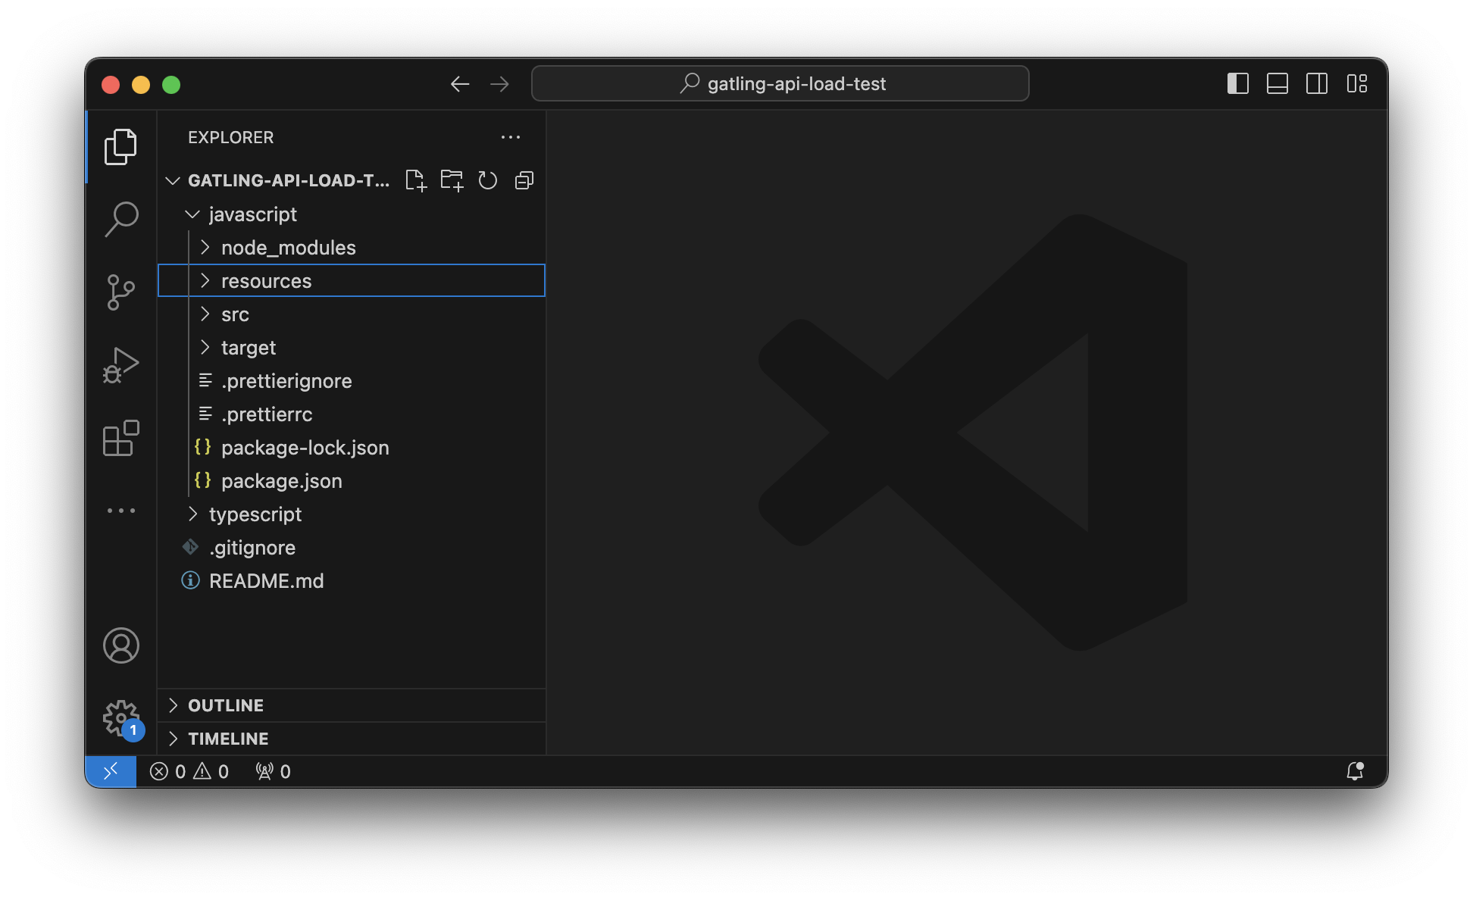Refresh the Explorer tree
Screen dimensions: 1473x900
tap(488, 180)
